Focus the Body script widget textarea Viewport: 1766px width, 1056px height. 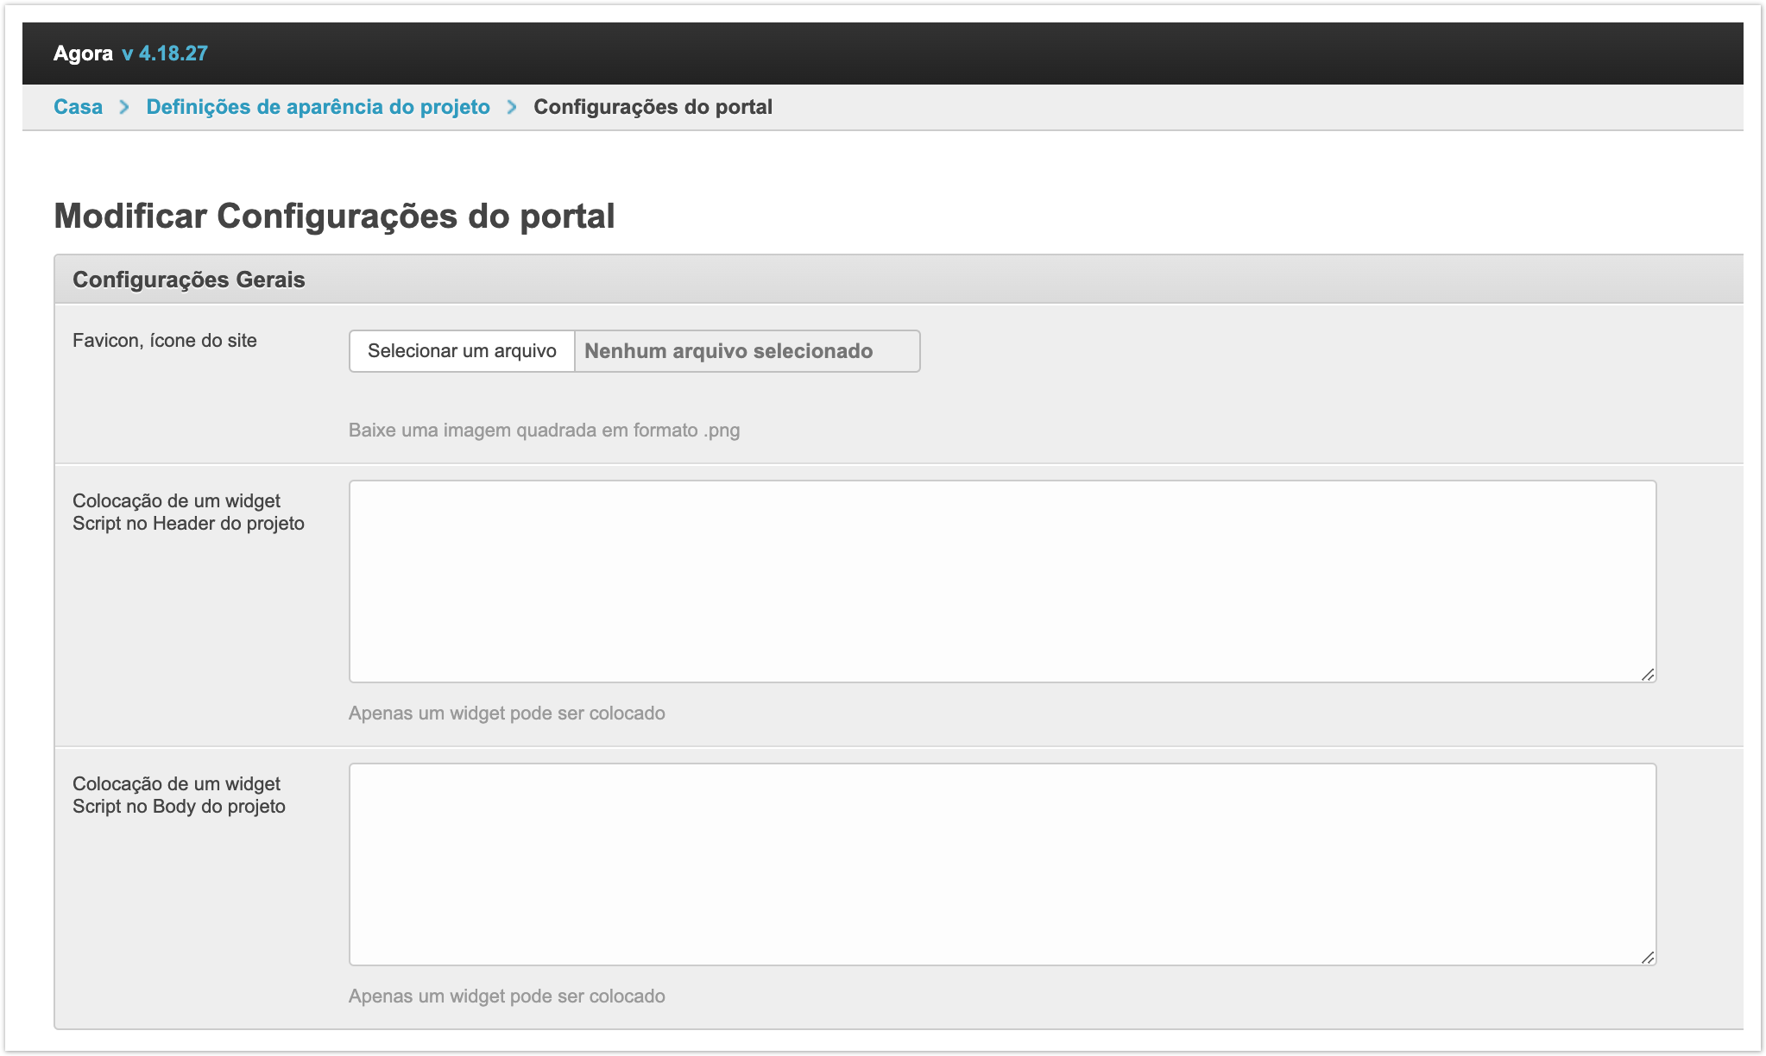pyautogui.click(x=1001, y=864)
